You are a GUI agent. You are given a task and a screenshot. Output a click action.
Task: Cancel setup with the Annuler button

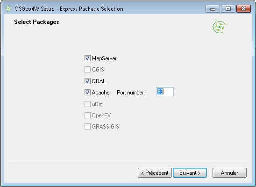(x=229, y=173)
